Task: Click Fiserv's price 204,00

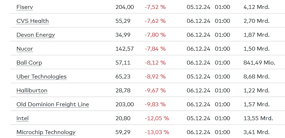Action: (125, 7)
